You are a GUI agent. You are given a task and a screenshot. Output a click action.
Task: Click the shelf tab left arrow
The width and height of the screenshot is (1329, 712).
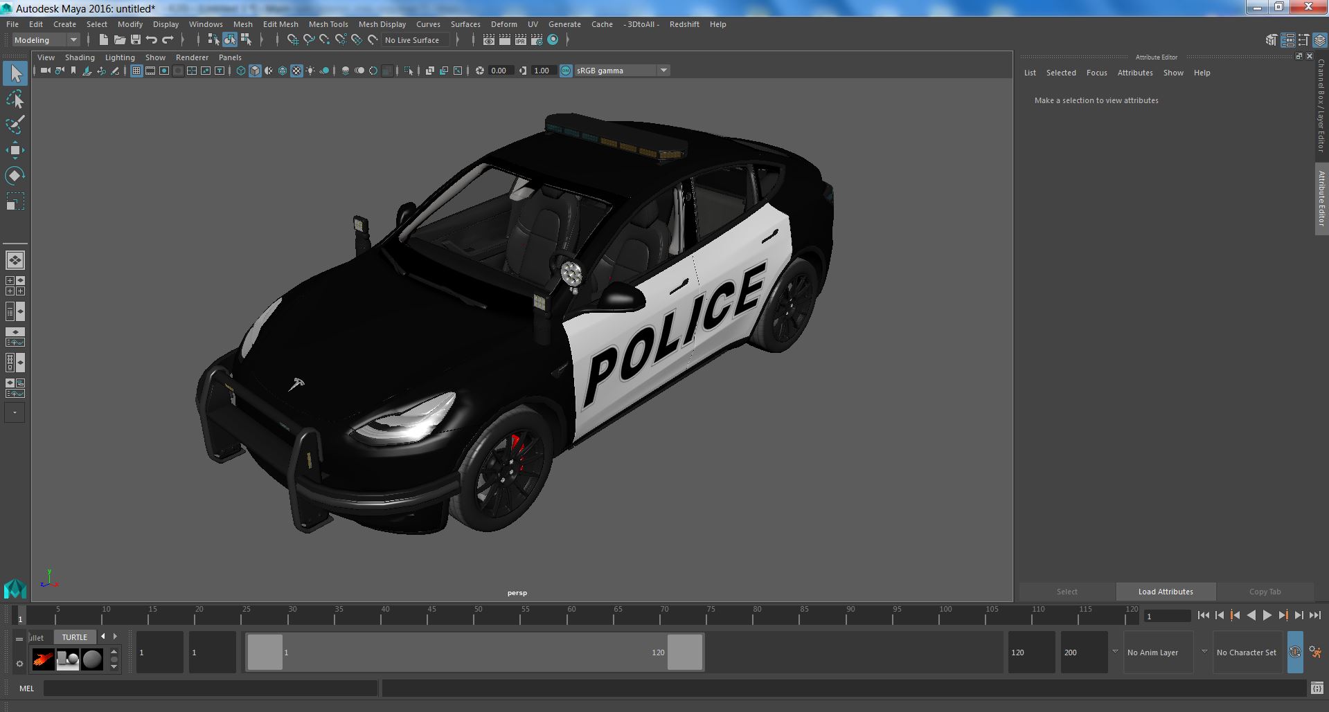(103, 637)
